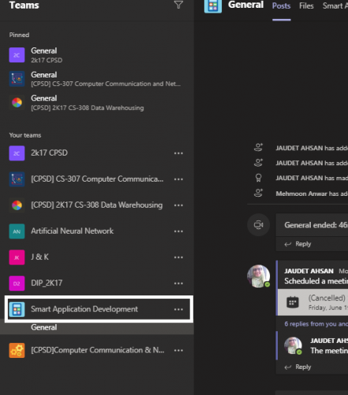
Task: Click the 'Pinned' section label
Action: click(x=19, y=35)
